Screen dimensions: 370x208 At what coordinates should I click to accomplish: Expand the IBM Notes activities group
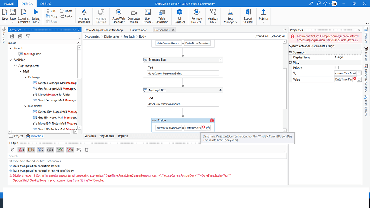pos(24,106)
